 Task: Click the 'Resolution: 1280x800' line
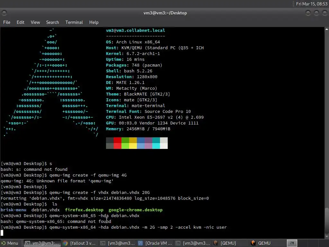point(132,77)
